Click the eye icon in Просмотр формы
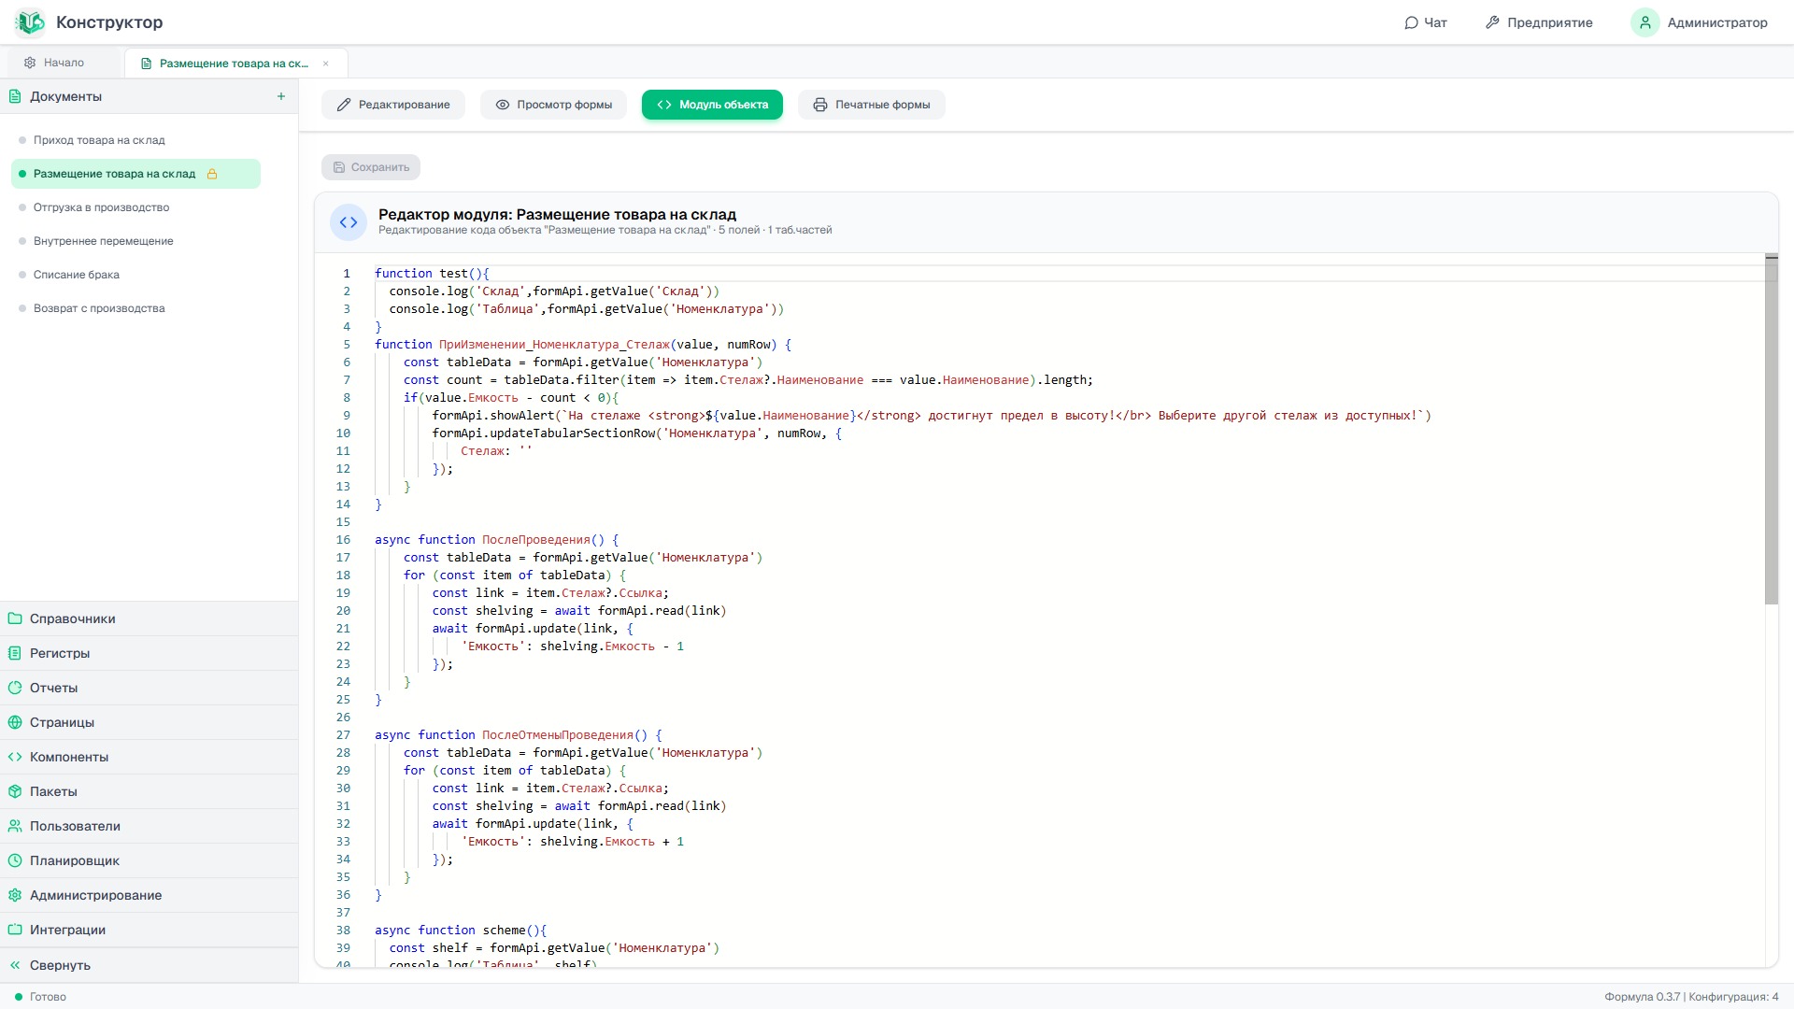Viewport: 1794px width, 1009px height. click(503, 105)
